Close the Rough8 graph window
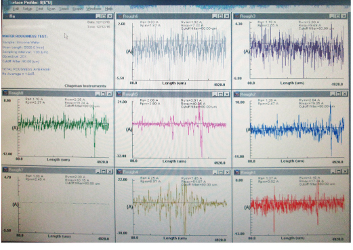Image resolution: width=353 pixels, height=250 pixels. (110, 93)
